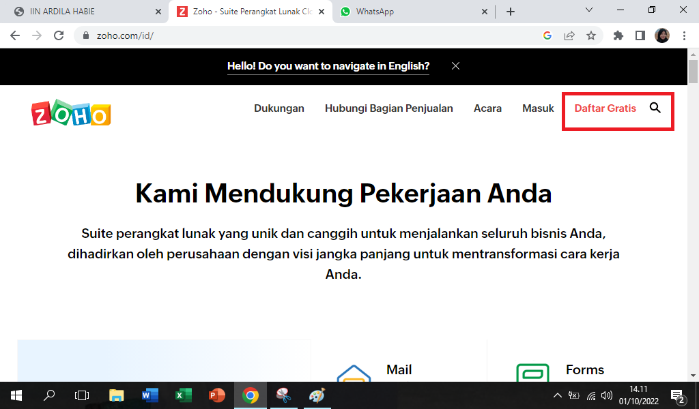Open the Dukungan menu item
Viewport: 699px width, 409px height.
click(x=279, y=108)
